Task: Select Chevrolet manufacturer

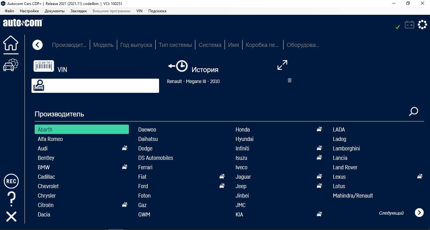Action: click(x=48, y=186)
